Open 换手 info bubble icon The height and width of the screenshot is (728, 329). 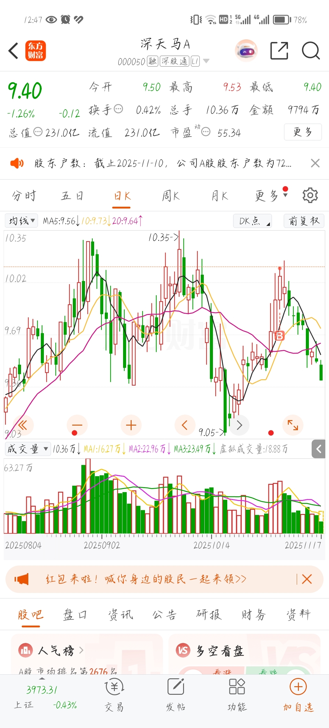[x=118, y=109]
